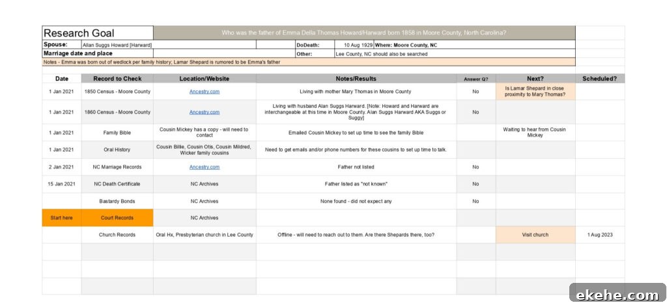Click the NC Archives cell in the Death Certificate row

point(205,184)
